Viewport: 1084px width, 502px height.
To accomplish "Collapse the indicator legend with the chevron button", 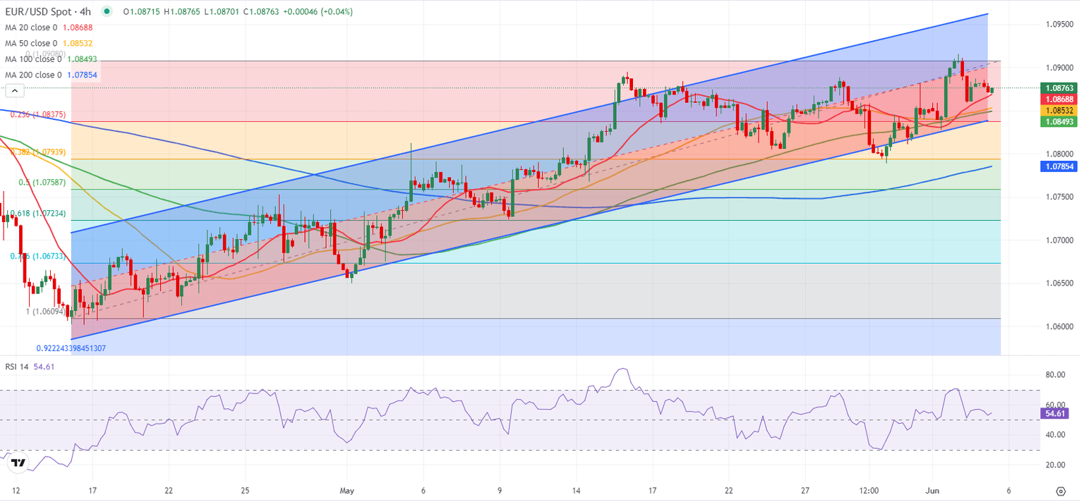I will (x=14, y=90).
